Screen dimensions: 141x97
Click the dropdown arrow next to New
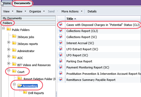click(x=25, y=11)
